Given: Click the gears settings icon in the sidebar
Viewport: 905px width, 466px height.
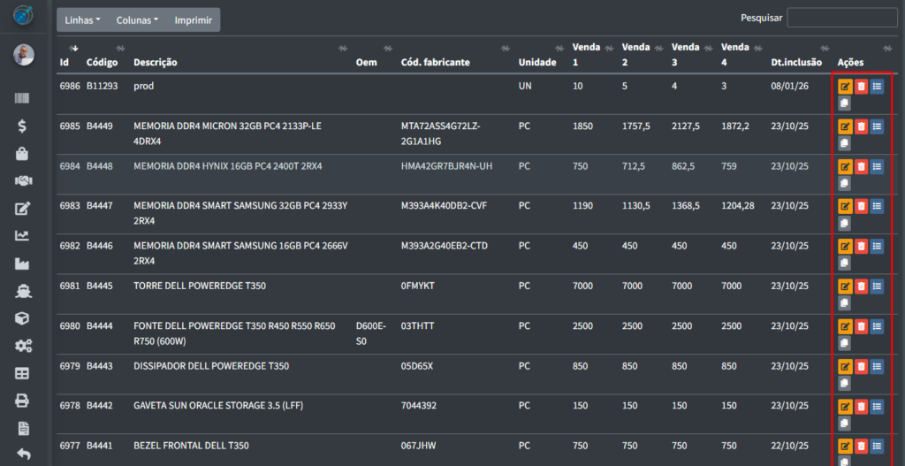Looking at the screenshot, I should click(23, 346).
